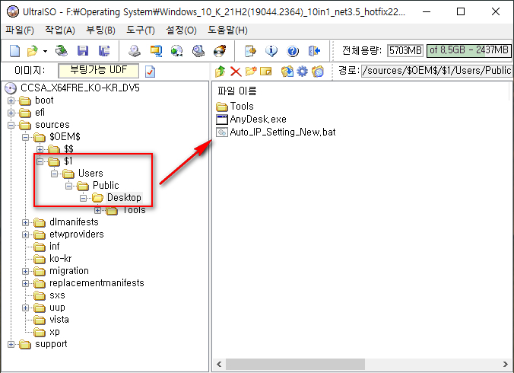Click the file list scroll left arrow
Viewport: 514px width, 373px height.
pos(219,364)
